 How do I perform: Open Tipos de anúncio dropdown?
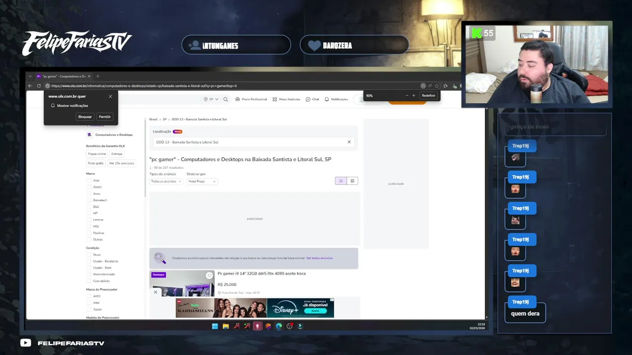[x=166, y=181]
